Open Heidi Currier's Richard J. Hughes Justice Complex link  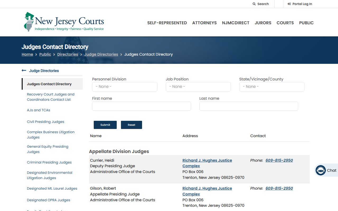pyautogui.click(x=207, y=163)
